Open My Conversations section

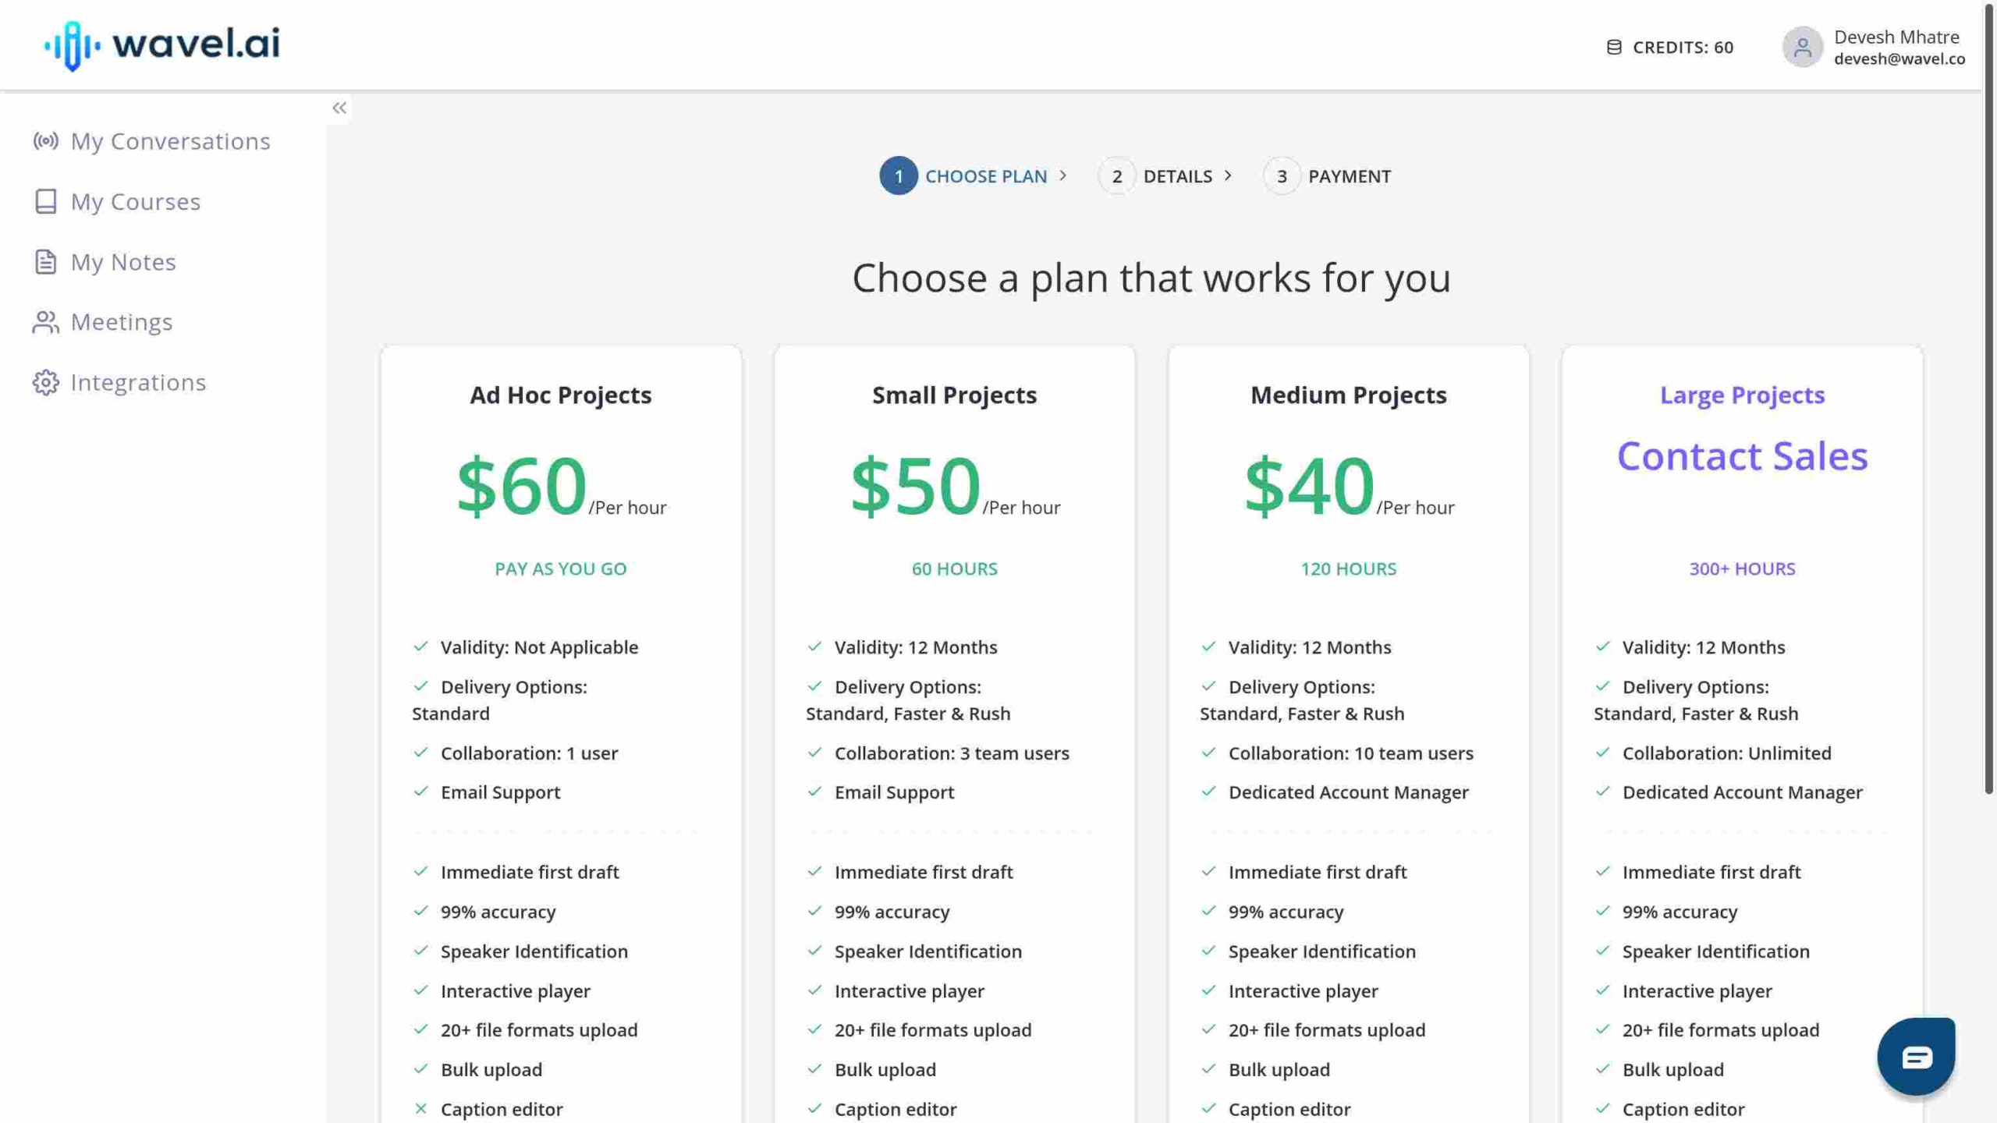click(x=170, y=140)
